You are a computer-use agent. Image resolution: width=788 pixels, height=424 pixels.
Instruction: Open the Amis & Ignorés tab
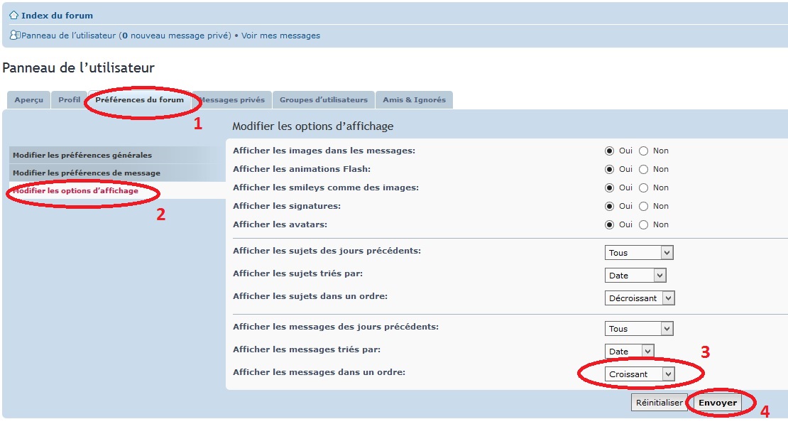(x=414, y=100)
